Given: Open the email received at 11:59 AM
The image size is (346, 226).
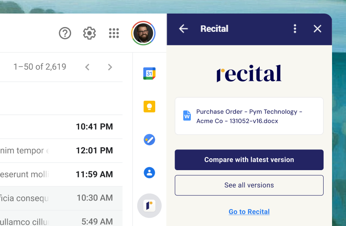Looking at the screenshot, I should click(x=61, y=174).
